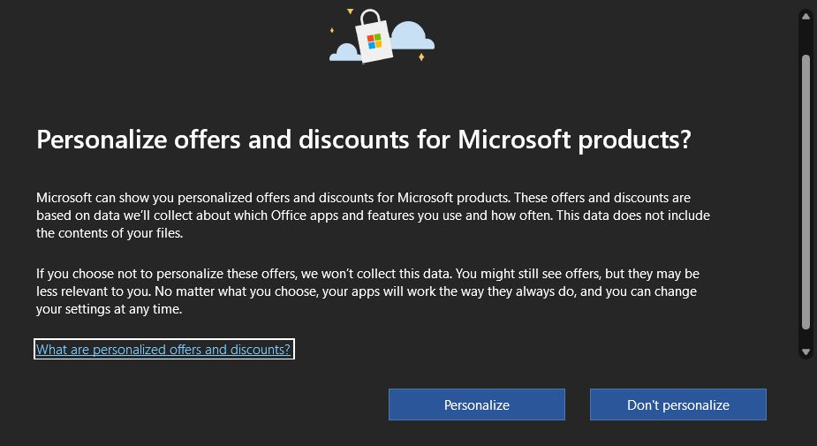
Task: Open 'What are personalized offers and discounts?' link
Action: click(x=163, y=349)
